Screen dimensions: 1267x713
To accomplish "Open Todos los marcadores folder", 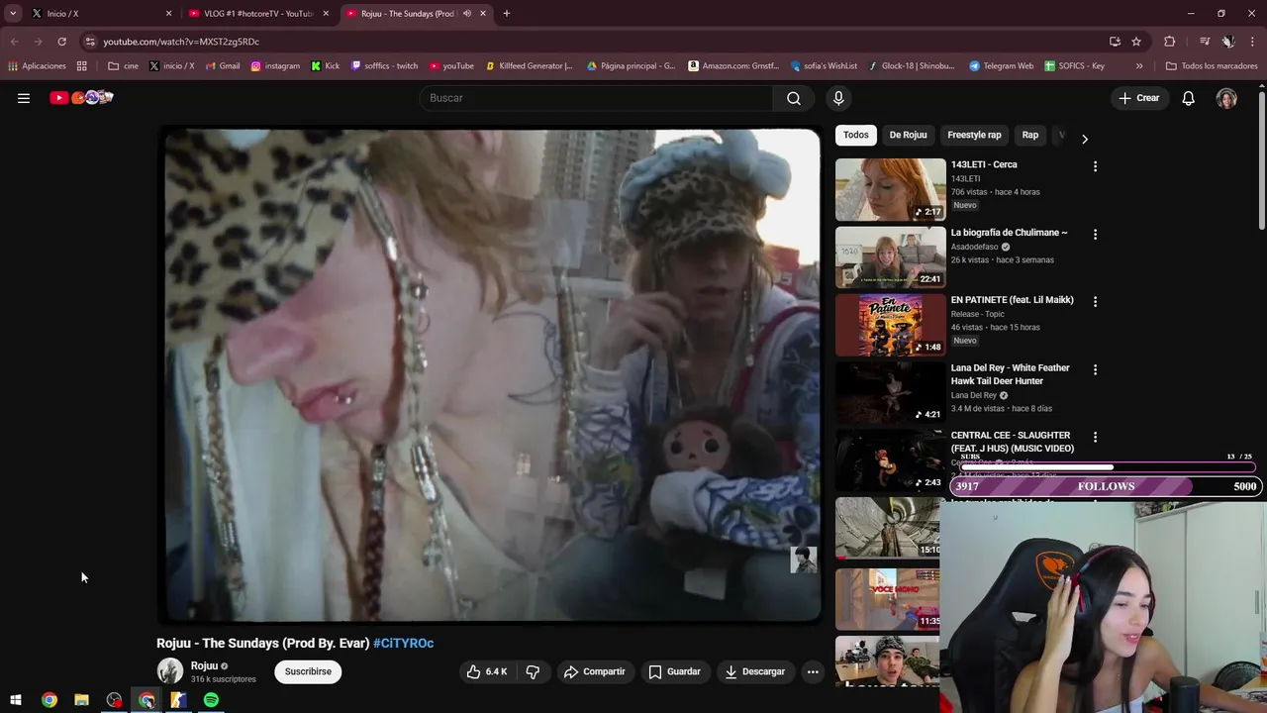I will tap(1212, 66).
